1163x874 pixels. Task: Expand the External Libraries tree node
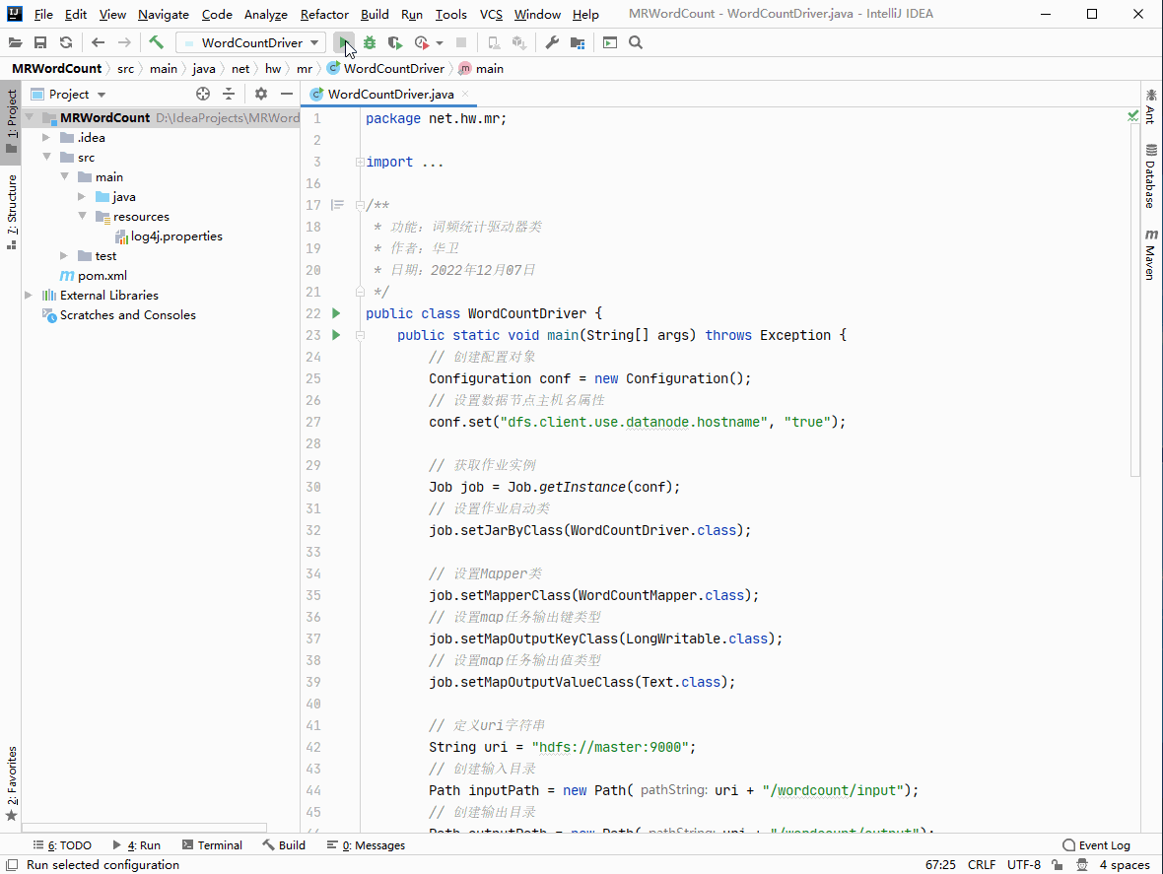click(x=28, y=295)
